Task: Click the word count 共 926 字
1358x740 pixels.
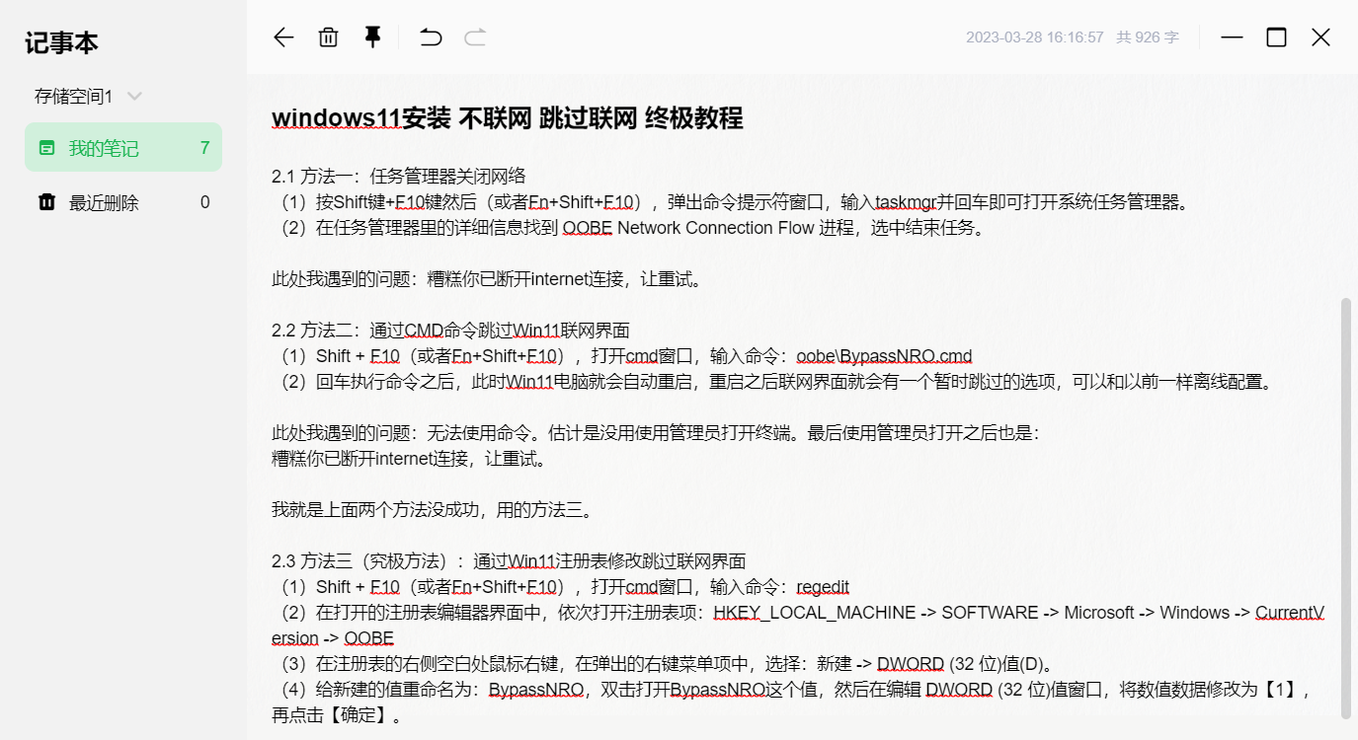Action: [1148, 37]
